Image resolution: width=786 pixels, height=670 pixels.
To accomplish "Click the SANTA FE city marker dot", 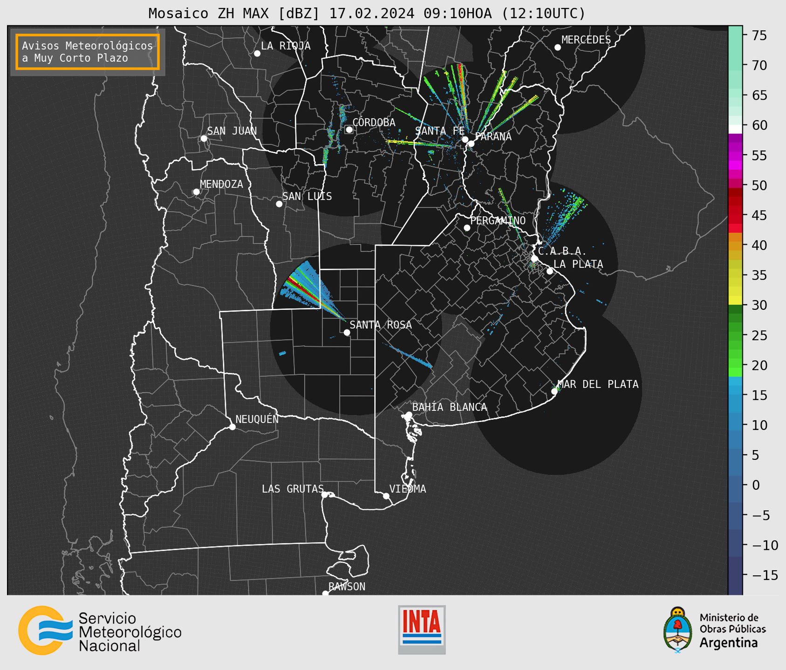I will pos(465,139).
